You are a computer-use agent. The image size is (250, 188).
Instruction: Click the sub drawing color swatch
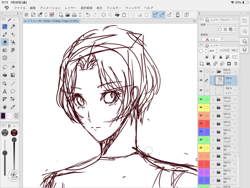10,116
